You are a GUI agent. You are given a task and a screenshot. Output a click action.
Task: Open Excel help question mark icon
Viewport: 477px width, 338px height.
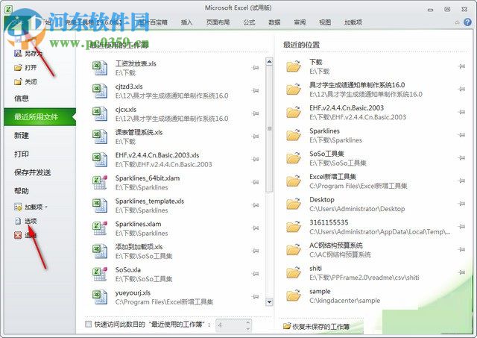(467, 22)
